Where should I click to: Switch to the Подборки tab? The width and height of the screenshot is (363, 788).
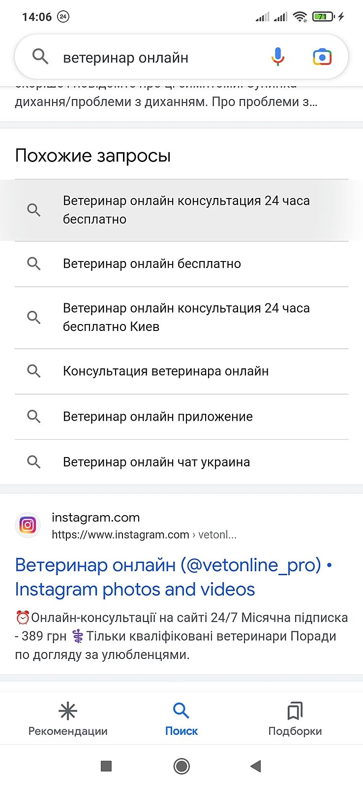pyautogui.click(x=295, y=719)
